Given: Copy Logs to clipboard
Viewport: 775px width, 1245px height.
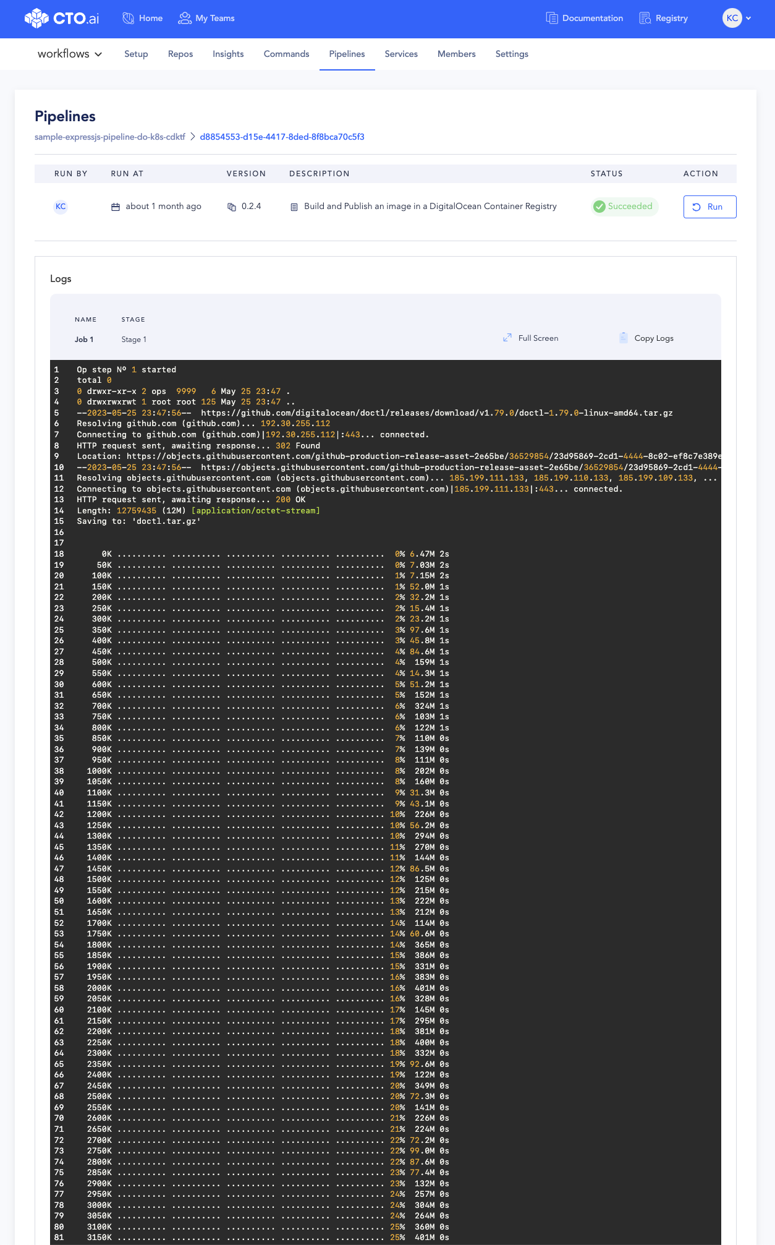Looking at the screenshot, I should [646, 338].
